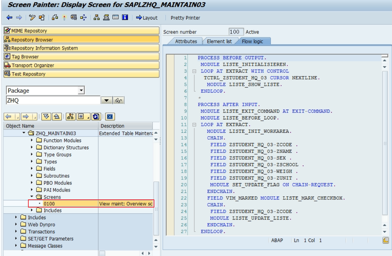Screen dimensions: 392x256
Task: Click the Refresh Object List icon
Action: (96, 116)
